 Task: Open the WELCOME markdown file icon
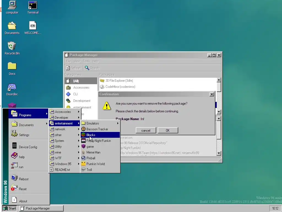tap(33, 28)
